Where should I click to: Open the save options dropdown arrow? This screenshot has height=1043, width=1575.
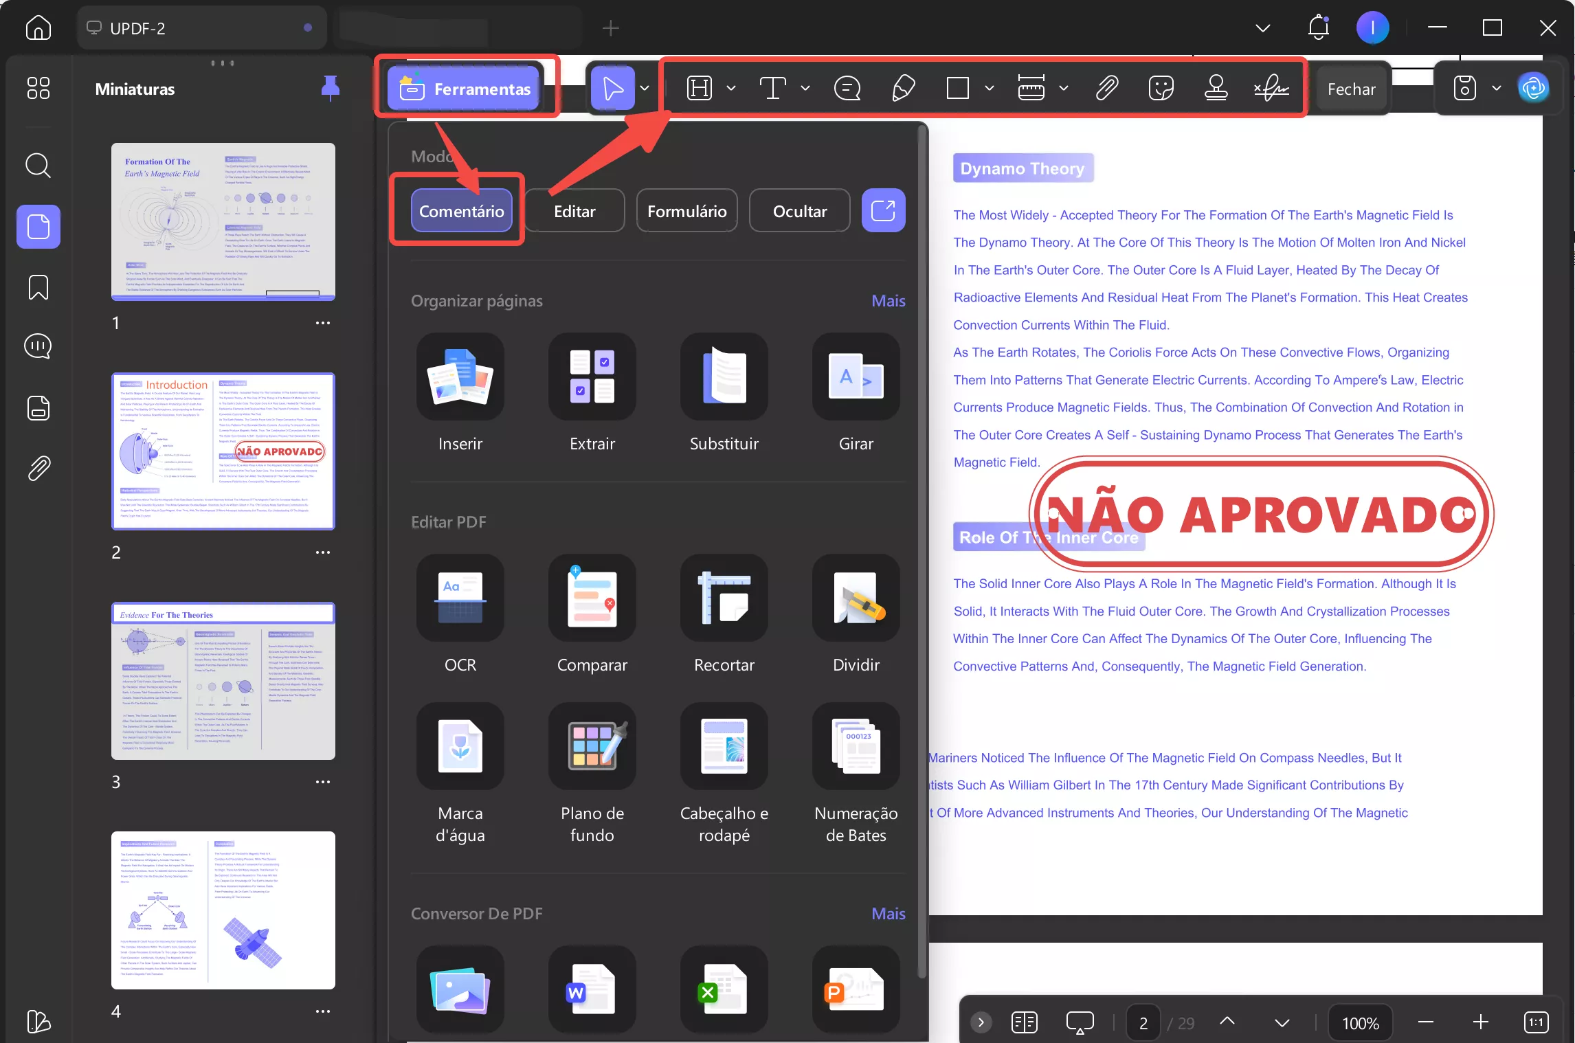point(1497,88)
